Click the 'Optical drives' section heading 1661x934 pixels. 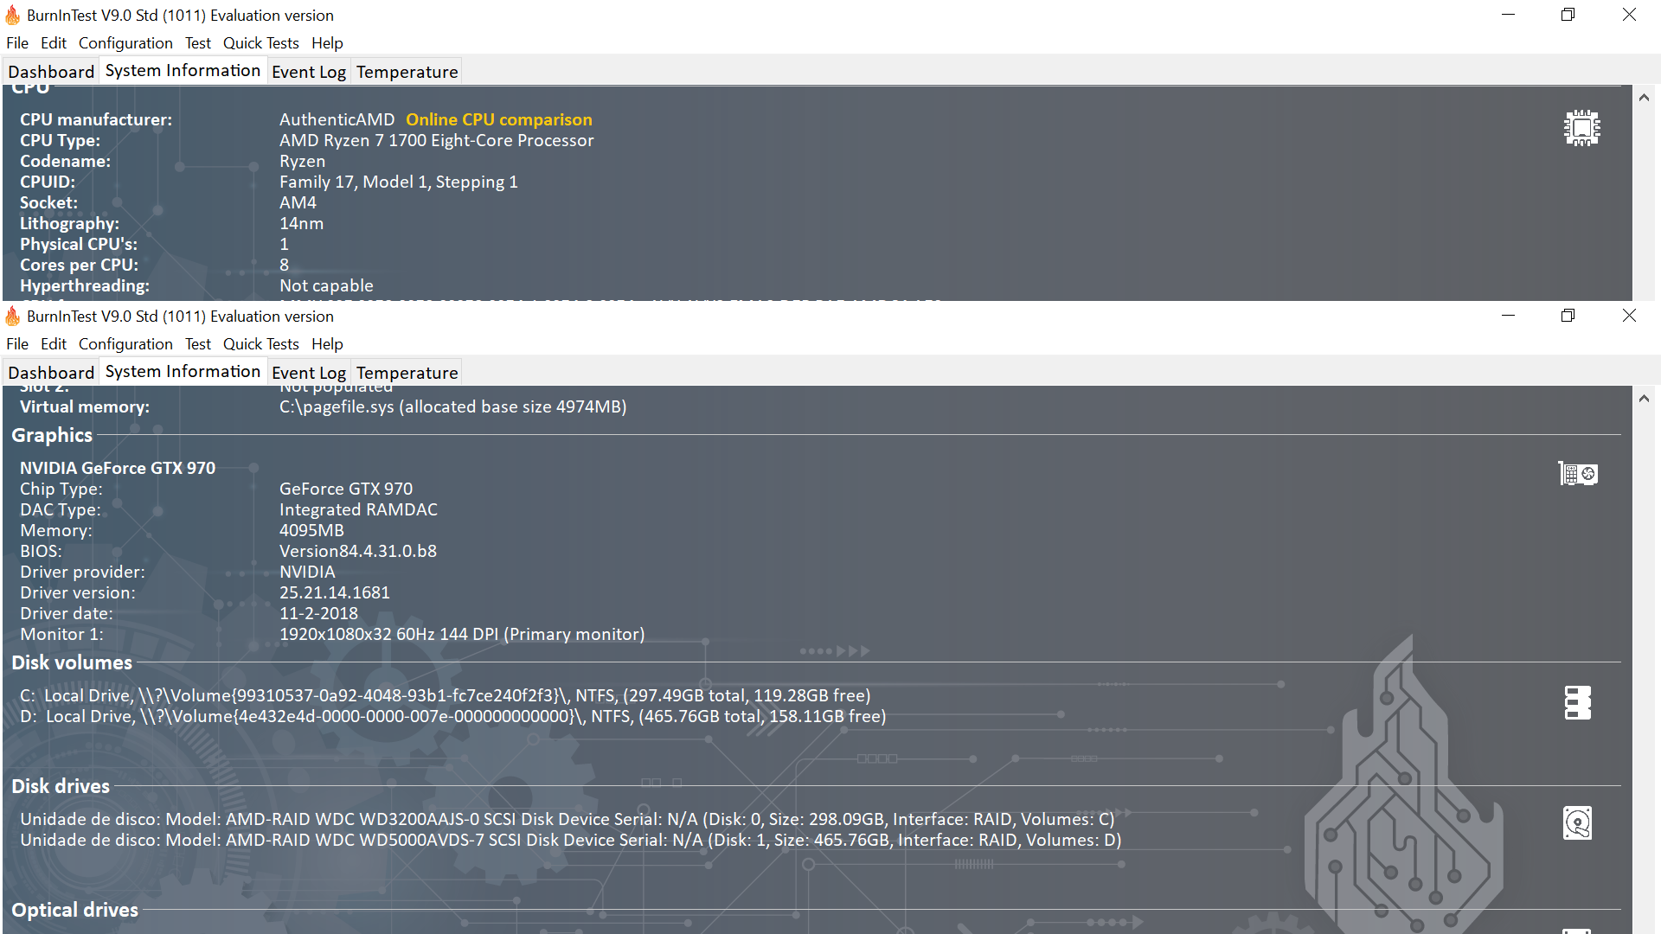74,910
